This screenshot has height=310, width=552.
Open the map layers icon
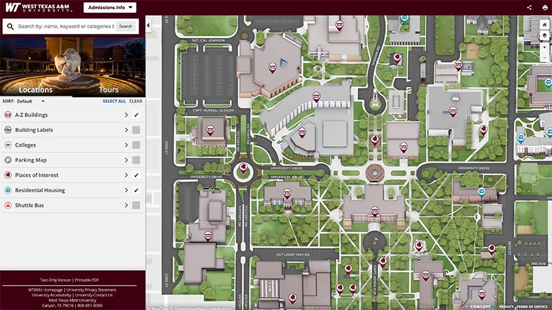tap(544, 36)
